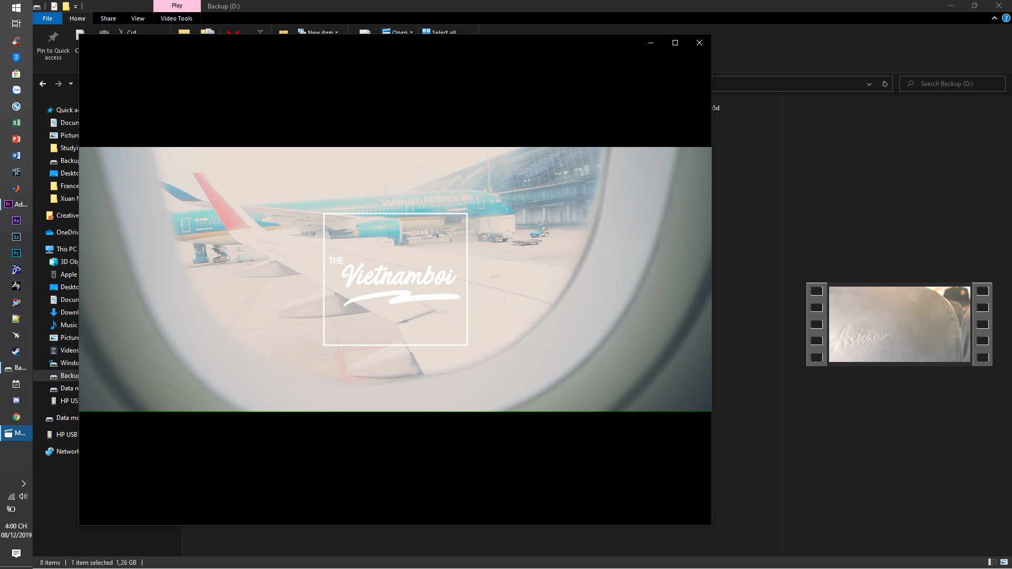The height and width of the screenshot is (569, 1012).
Task: Go back with the back arrow
Action: pos(43,84)
